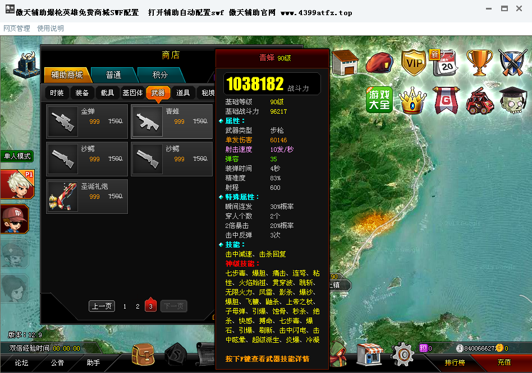Open the calendar icon marked 20
The height and width of the screenshot is (373, 532).
[x=444, y=63]
